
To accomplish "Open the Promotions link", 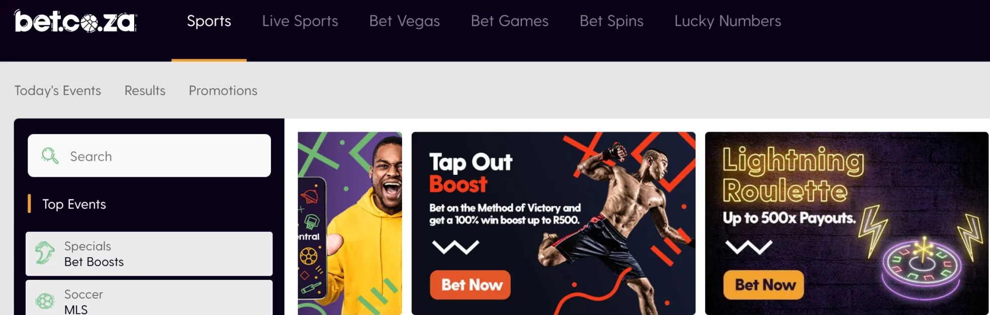I will click(x=223, y=90).
